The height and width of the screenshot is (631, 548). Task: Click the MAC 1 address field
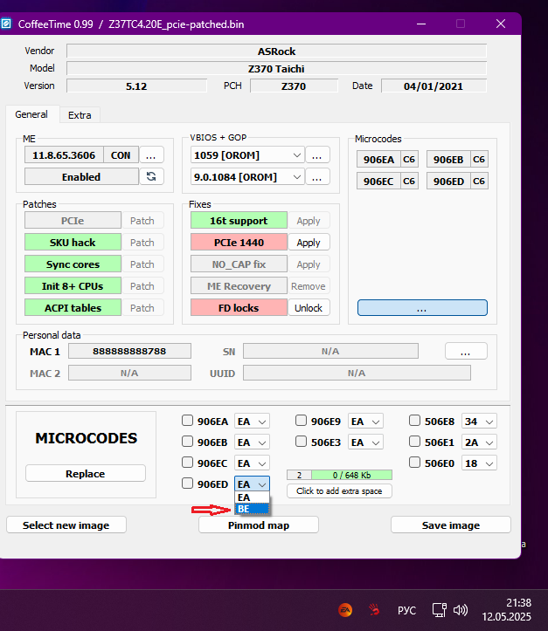129,351
